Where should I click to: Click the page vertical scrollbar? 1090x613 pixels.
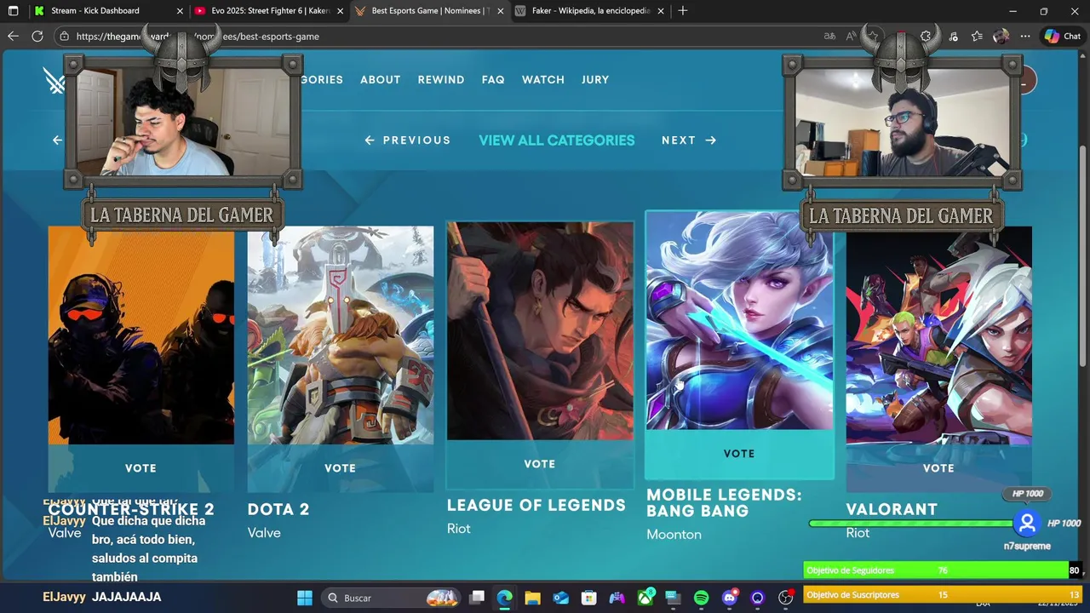click(1083, 255)
